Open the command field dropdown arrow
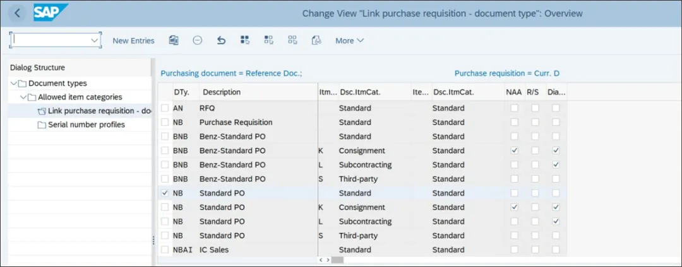Image resolution: width=682 pixels, height=267 pixels. [x=95, y=40]
